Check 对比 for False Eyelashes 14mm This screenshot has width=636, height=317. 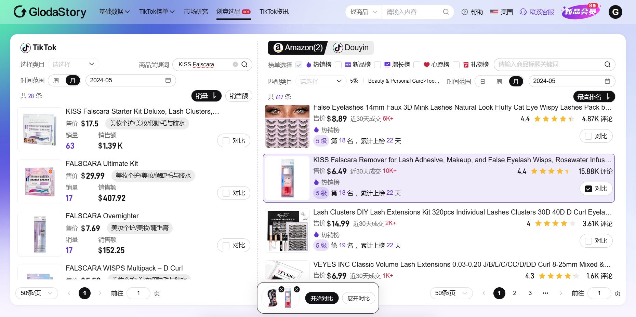588,136
